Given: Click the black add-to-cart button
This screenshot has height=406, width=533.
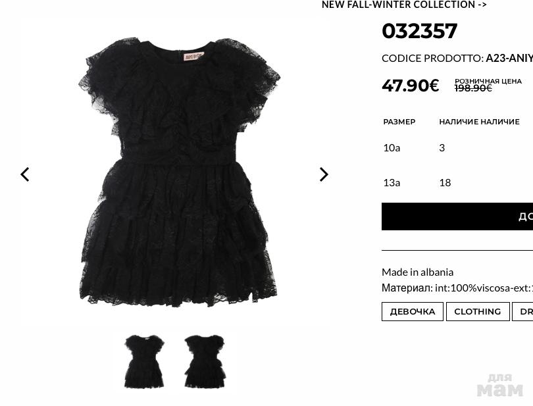Looking at the screenshot, I should click(x=457, y=216).
